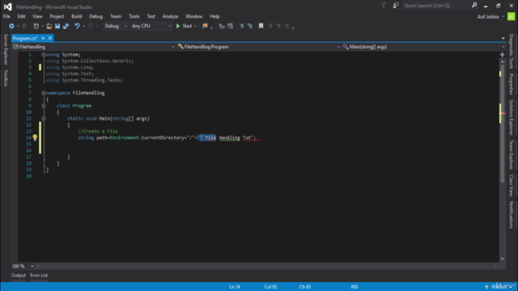Click the Undo arrow icon
Image resolution: width=518 pixels, height=291 pixels.
coord(77,26)
